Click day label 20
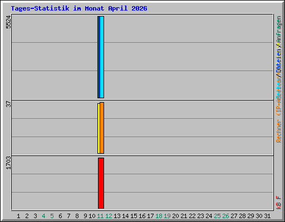This screenshot has height=222, width=285. tap(175, 216)
